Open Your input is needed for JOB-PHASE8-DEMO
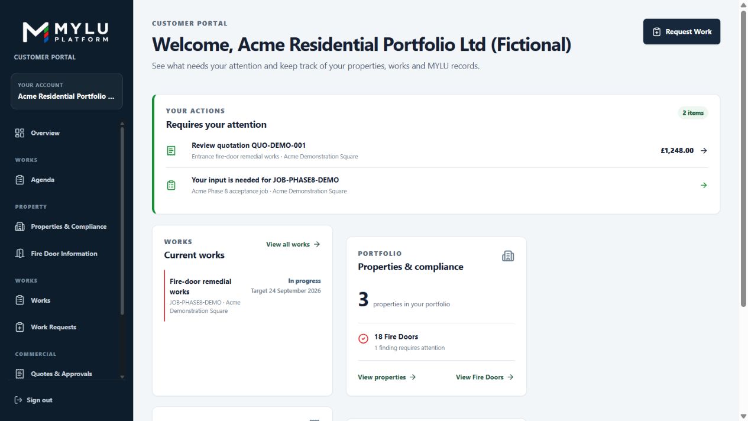This screenshot has height=421, width=748. pos(437,185)
